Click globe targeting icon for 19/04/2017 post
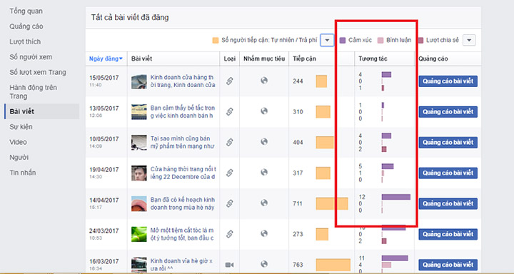This screenshot has height=274, width=514. coord(264,172)
